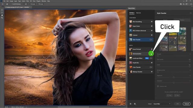Click the New badge on Landscape Mixer
This screenshot has width=193, height=108.
coord(147,58)
